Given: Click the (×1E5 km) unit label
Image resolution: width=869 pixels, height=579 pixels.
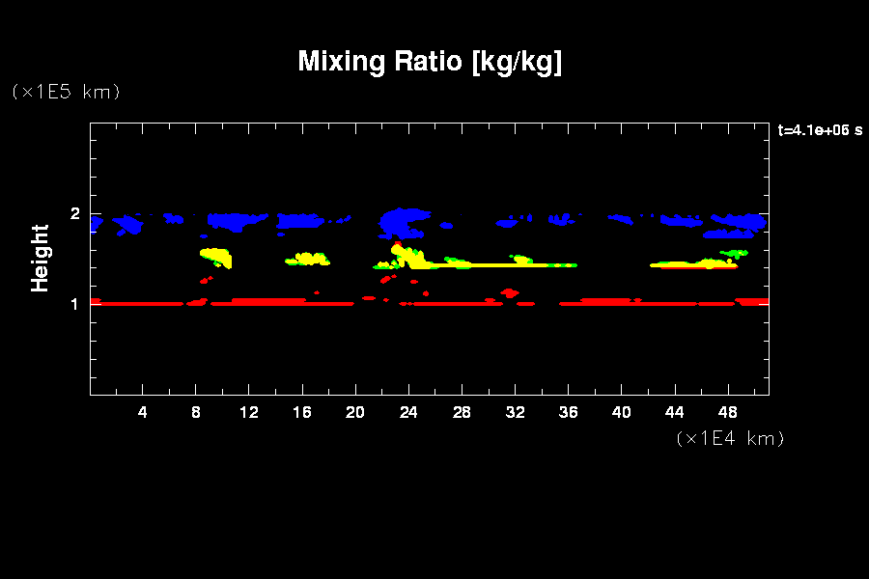Looking at the screenshot, I should [65, 92].
